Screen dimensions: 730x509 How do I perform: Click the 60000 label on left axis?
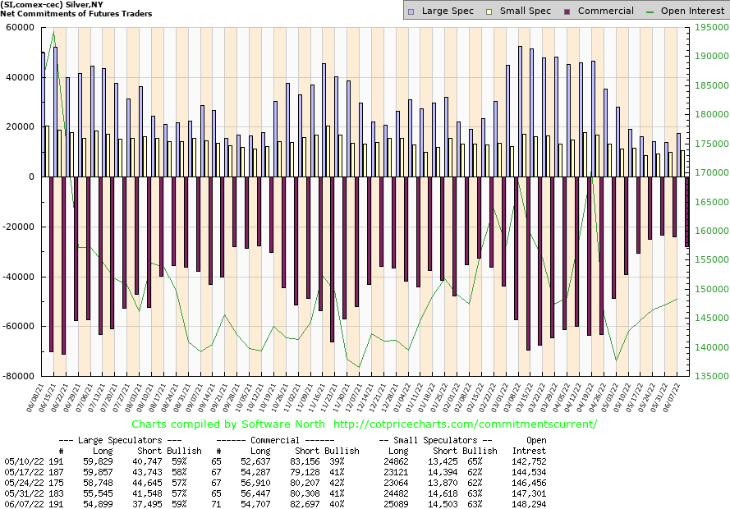(x=19, y=28)
